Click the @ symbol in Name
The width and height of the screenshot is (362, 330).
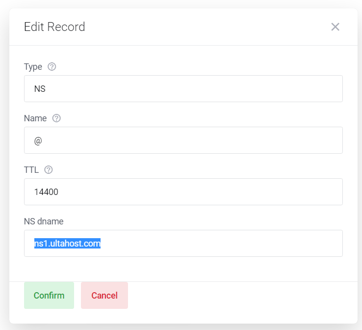pos(38,140)
